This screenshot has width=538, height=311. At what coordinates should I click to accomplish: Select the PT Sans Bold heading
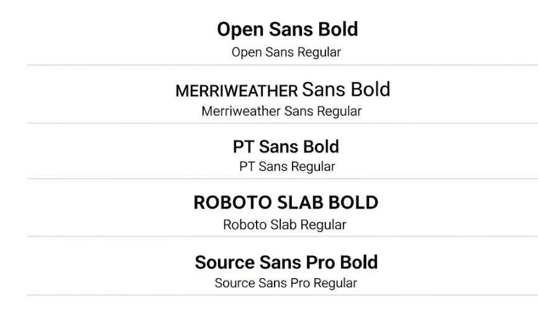pos(286,146)
